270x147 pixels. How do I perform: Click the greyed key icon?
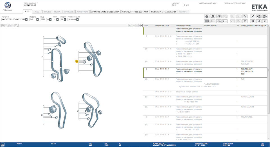pyautogui.click(x=213, y=21)
